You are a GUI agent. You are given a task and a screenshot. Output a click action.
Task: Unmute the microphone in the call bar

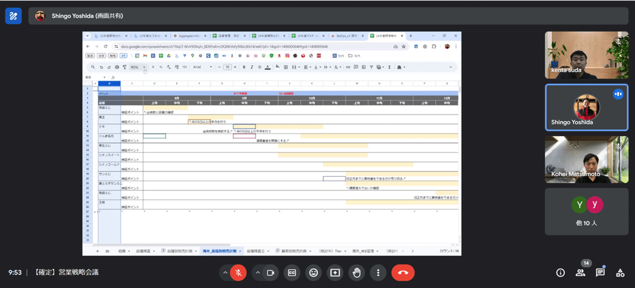[x=238, y=273]
